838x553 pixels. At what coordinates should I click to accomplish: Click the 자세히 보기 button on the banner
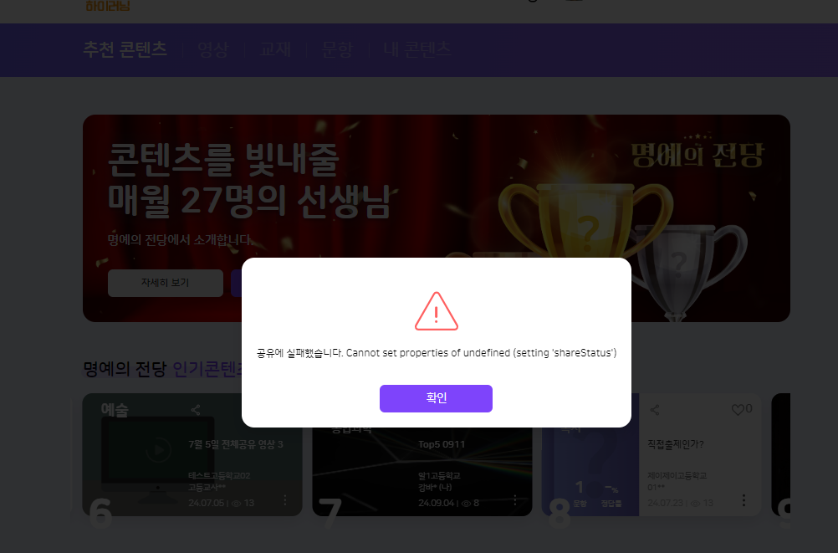coord(165,283)
